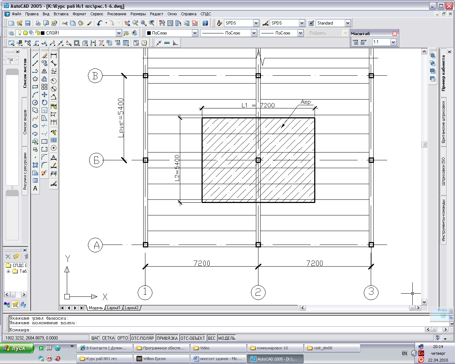Toggle МОДЕЛЬ model/paper space
The image size is (455, 364).
(x=227, y=338)
